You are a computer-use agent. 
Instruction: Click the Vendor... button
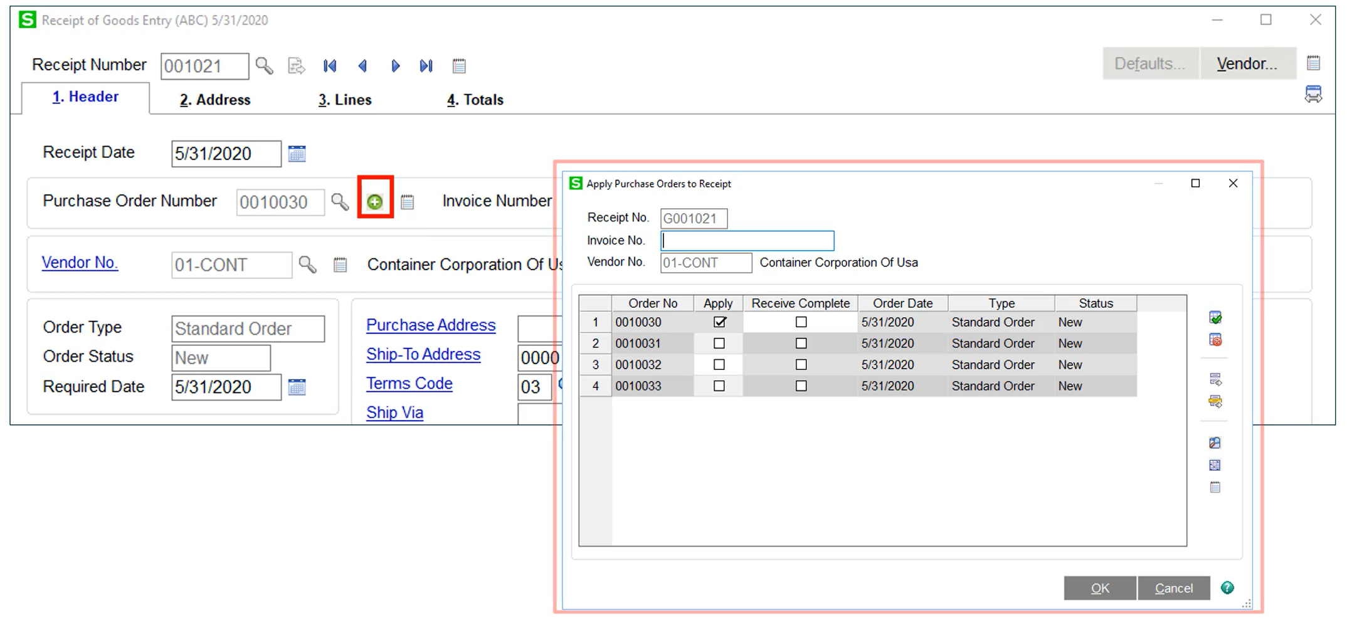pos(1247,63)
